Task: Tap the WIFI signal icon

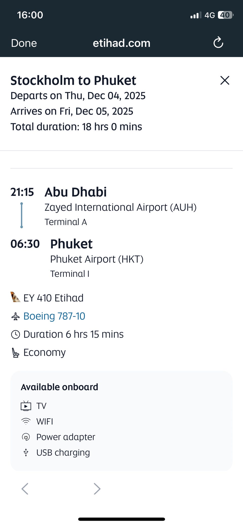Action: (26, 421)
